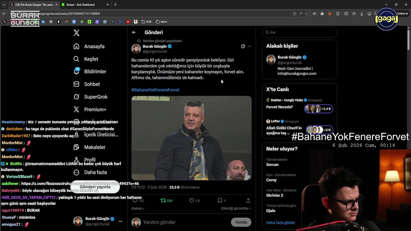411x231 pixels.
Task: Open X bookmark in bookmarks bar
Action: (4, 22)
